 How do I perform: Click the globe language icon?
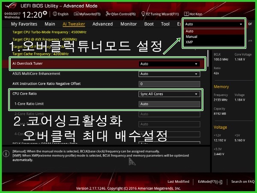click(x=55, y=14)
